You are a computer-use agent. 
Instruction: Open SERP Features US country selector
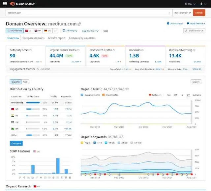[x=37, y=151]
